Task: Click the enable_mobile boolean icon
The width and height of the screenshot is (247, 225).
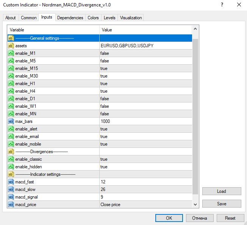Action: coord(11,144)
